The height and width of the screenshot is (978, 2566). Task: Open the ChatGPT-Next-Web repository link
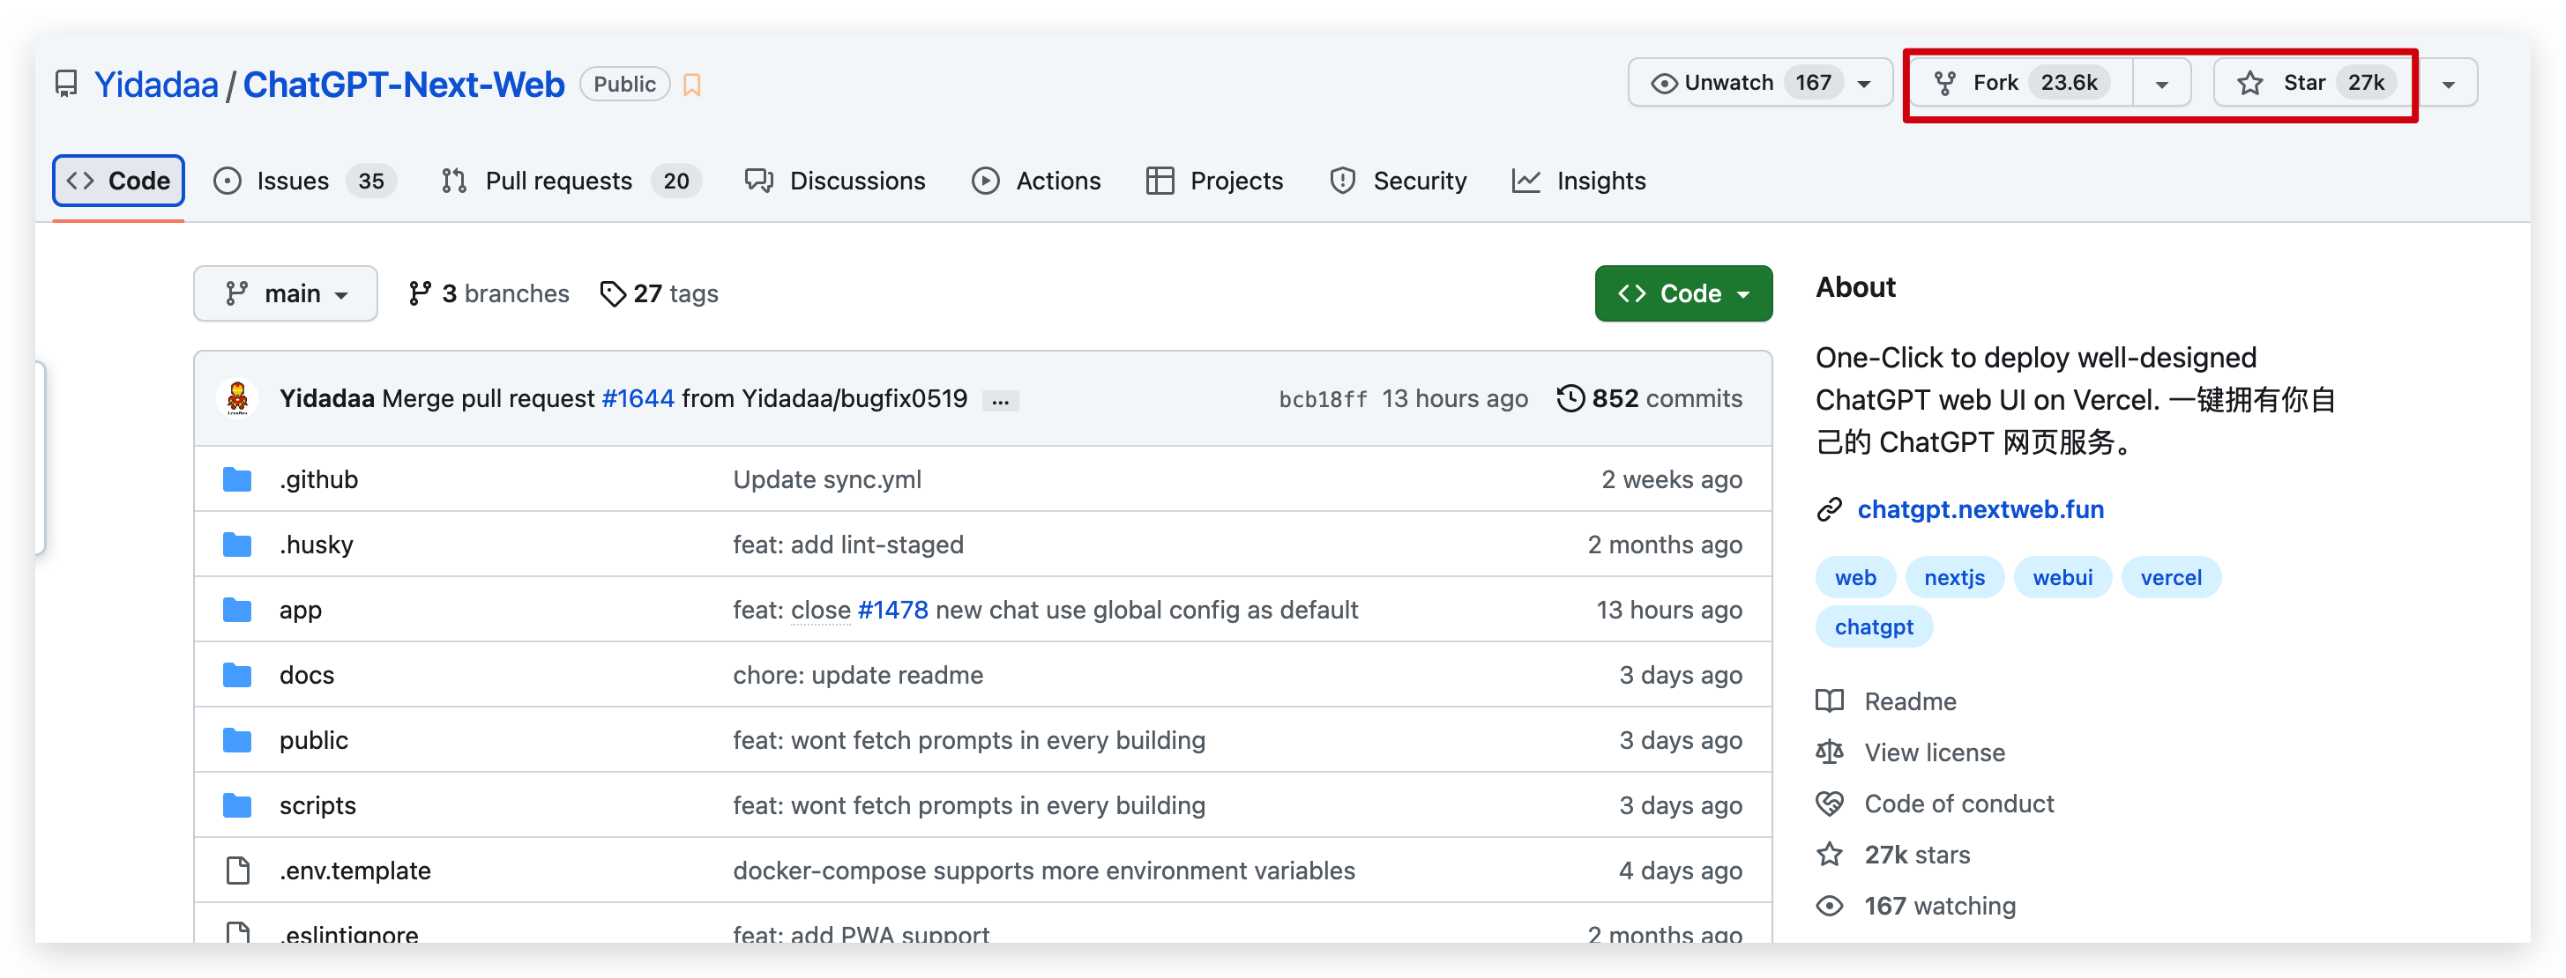404,85
